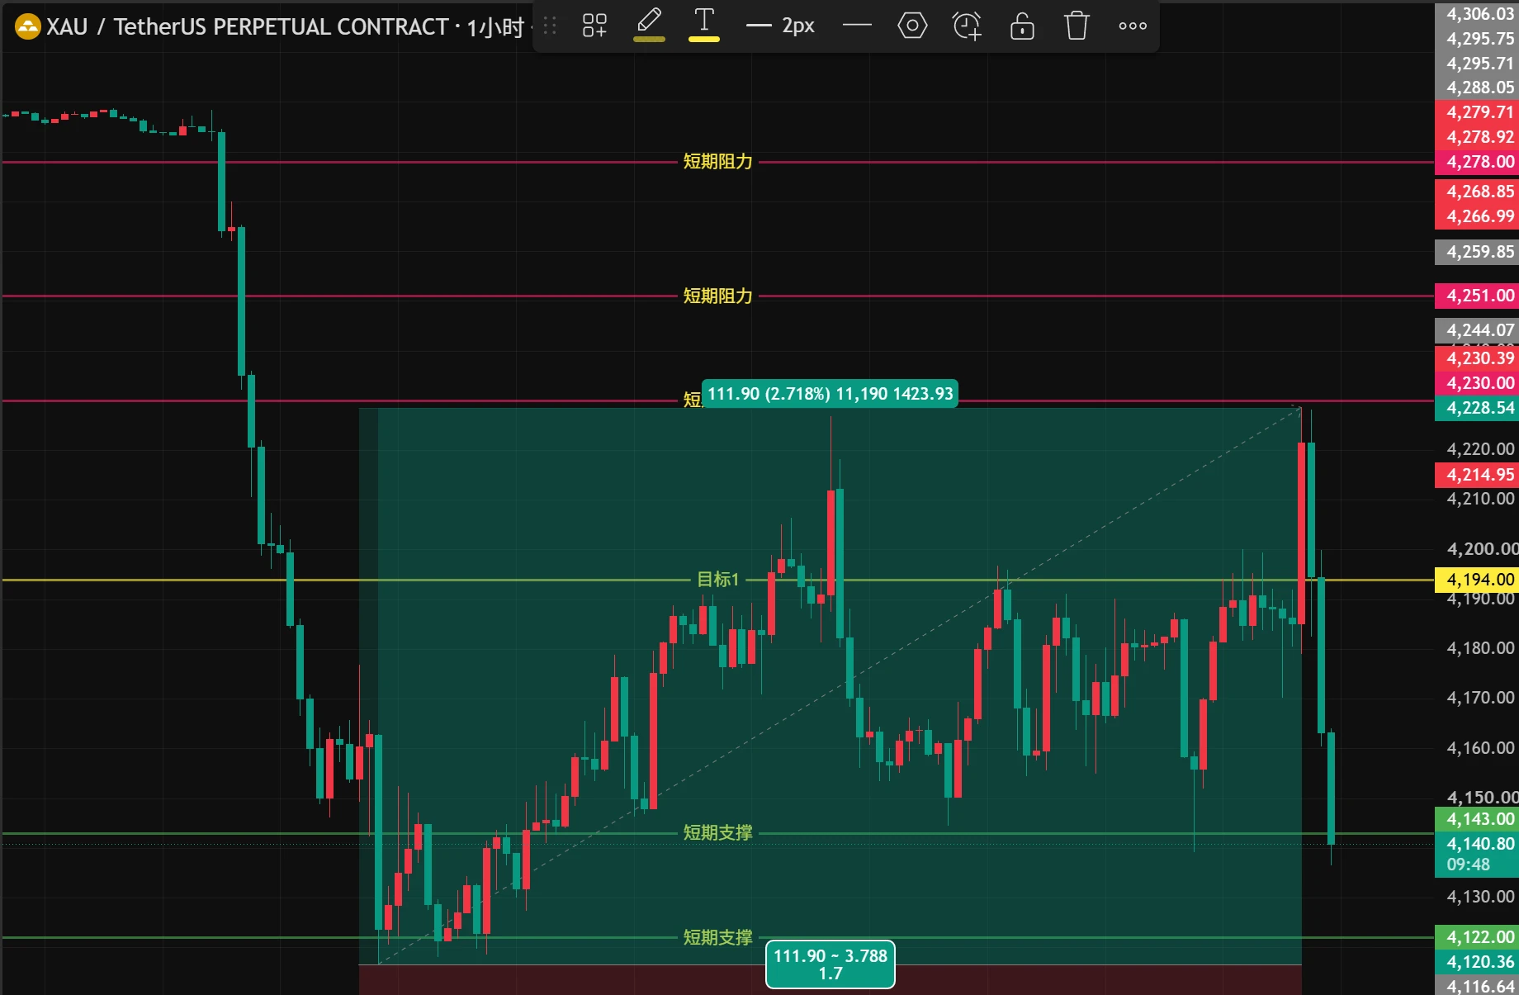Click the 4,268.85 red price tag
Image resolution: width=1519 pixels, height=995 pixels.
[1478, 192]
